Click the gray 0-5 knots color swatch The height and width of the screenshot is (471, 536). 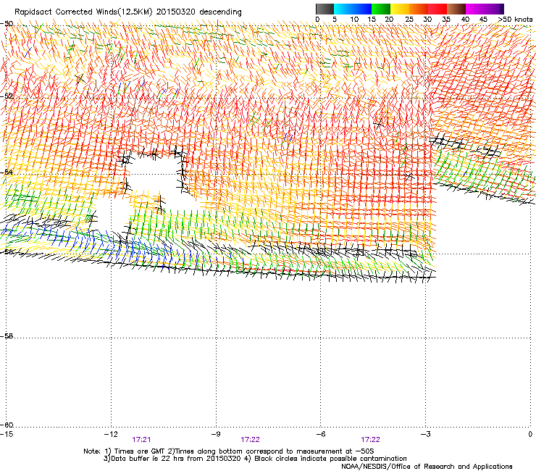click(x=324, y=9)
